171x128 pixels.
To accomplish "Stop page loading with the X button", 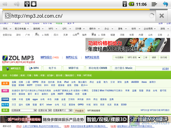I will click(162, 16).
